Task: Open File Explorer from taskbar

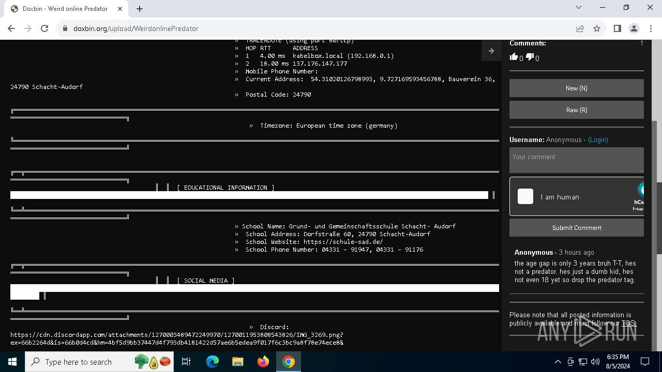Action: click(237, 362)
